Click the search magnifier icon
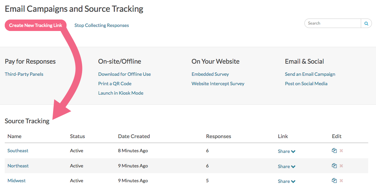The width and height of the screenshot is (376, 192). 366,24
